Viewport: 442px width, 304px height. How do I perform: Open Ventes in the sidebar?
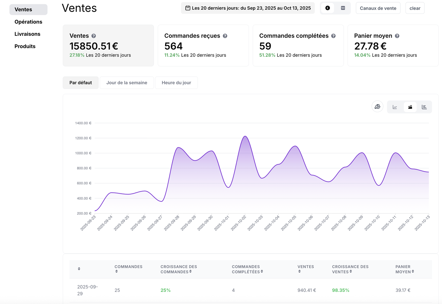coord(28,9)
